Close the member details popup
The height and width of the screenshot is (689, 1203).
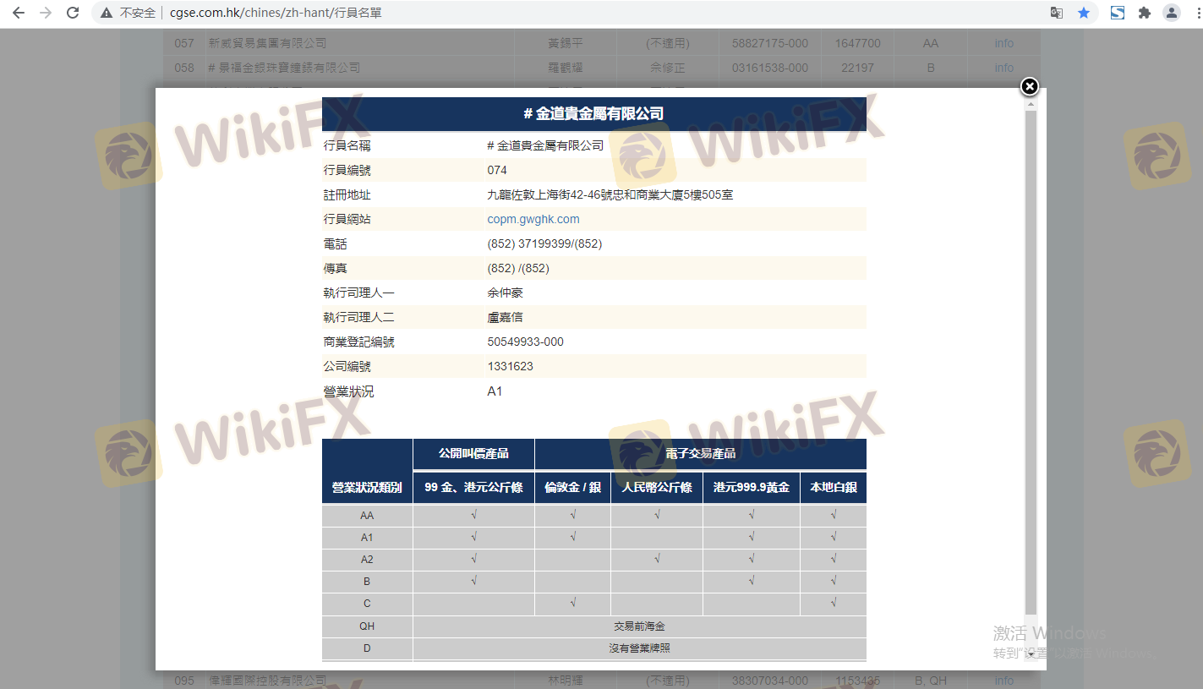coord(1029,86)
